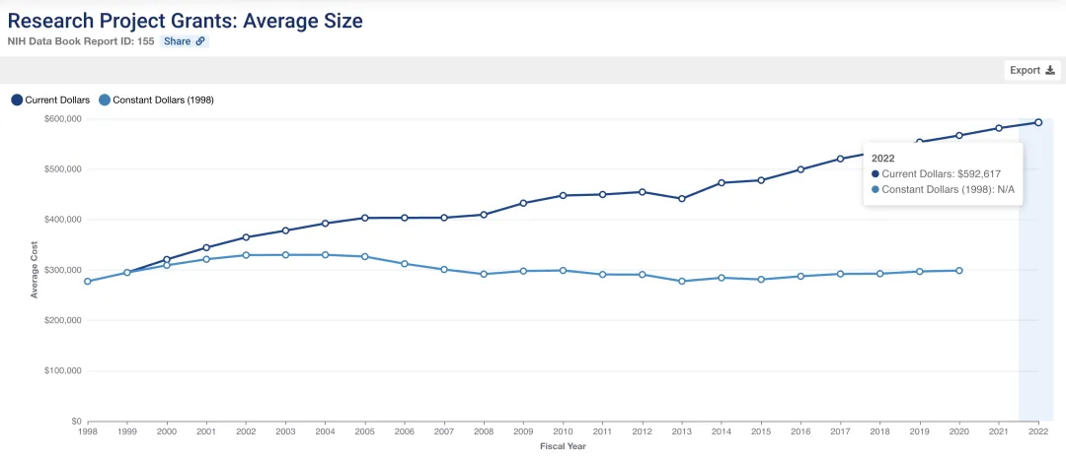Screen dimensions: 1066x460
Task: Click the 2005 Constant Dollars data point
Action: coord(364,256)
